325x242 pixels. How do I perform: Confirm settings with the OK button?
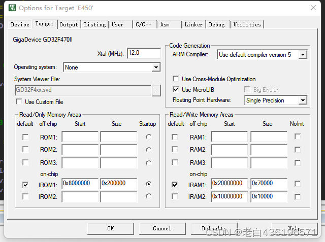click(111, 228)
